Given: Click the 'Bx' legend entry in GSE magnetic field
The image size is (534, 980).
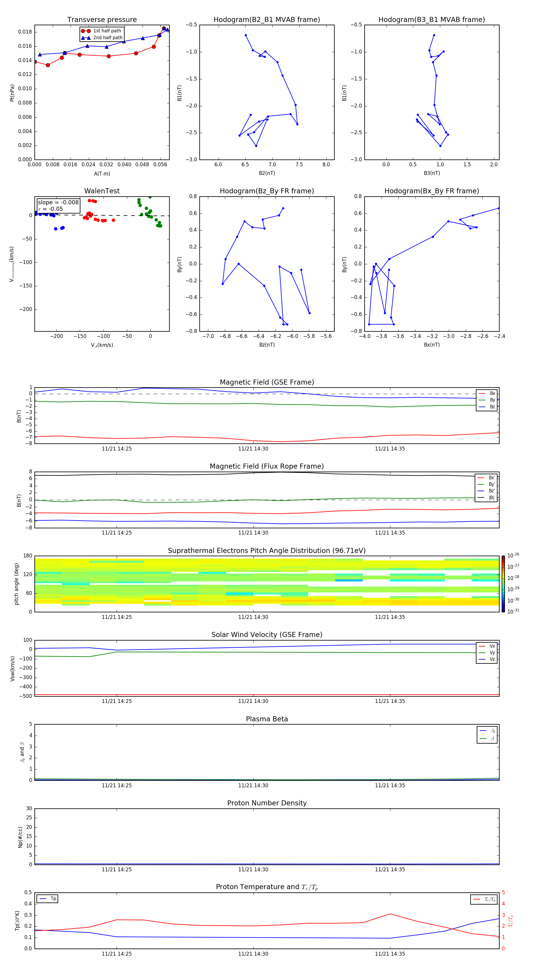Looking at the screenshot, I should 487,393.
